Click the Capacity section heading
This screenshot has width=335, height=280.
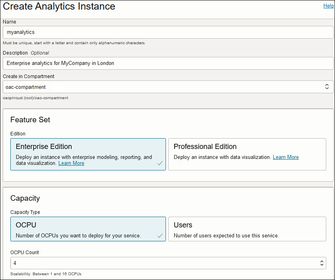coord(25,198)
